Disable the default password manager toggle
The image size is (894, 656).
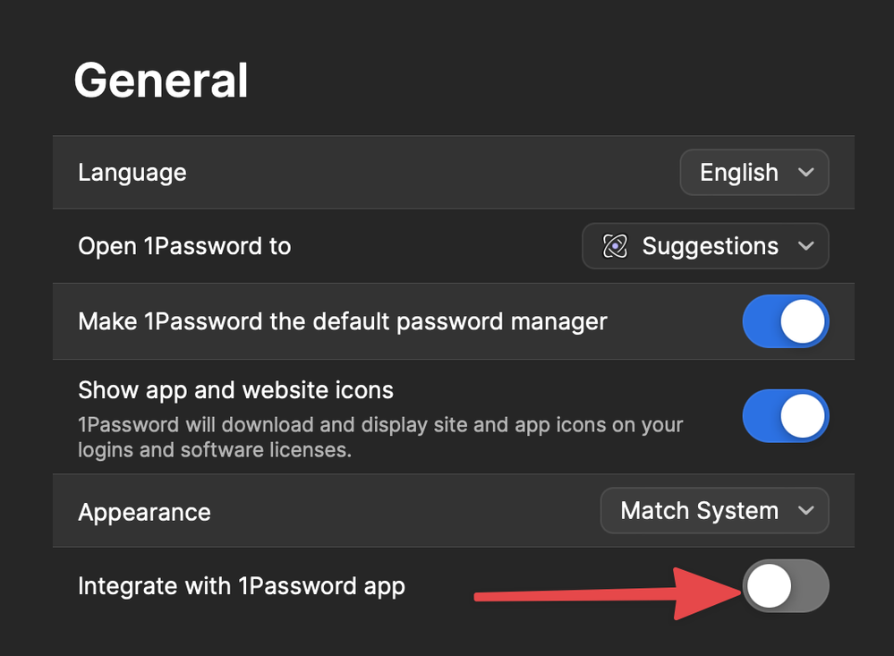tap(785, 321)
